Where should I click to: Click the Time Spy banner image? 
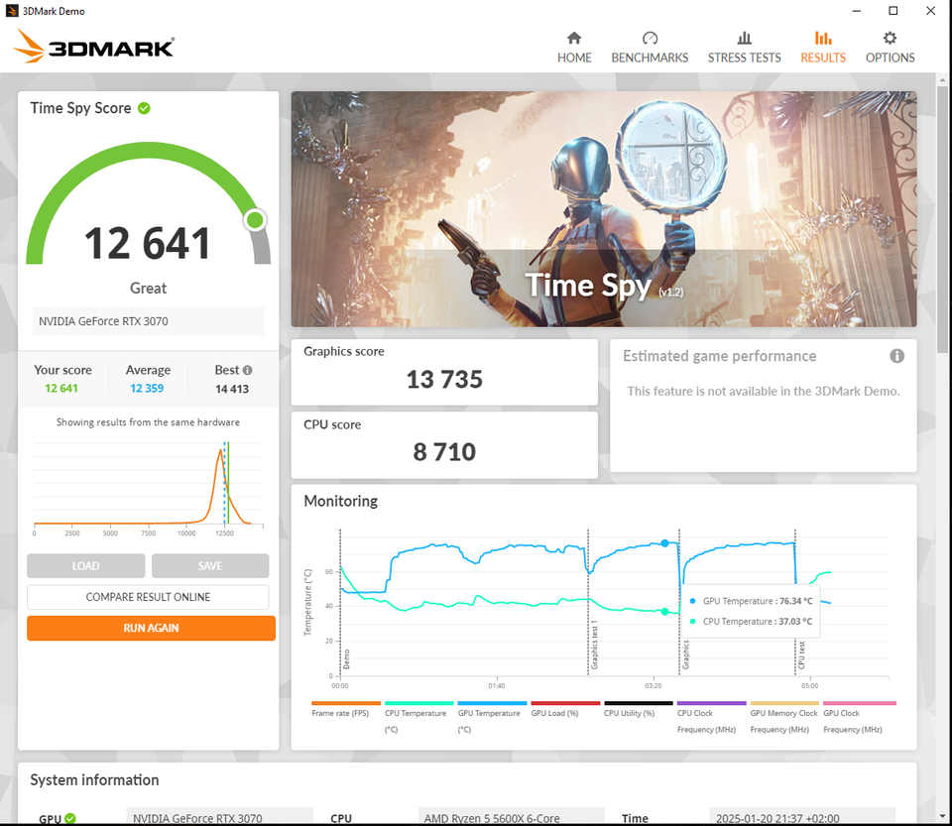point(604,209)
